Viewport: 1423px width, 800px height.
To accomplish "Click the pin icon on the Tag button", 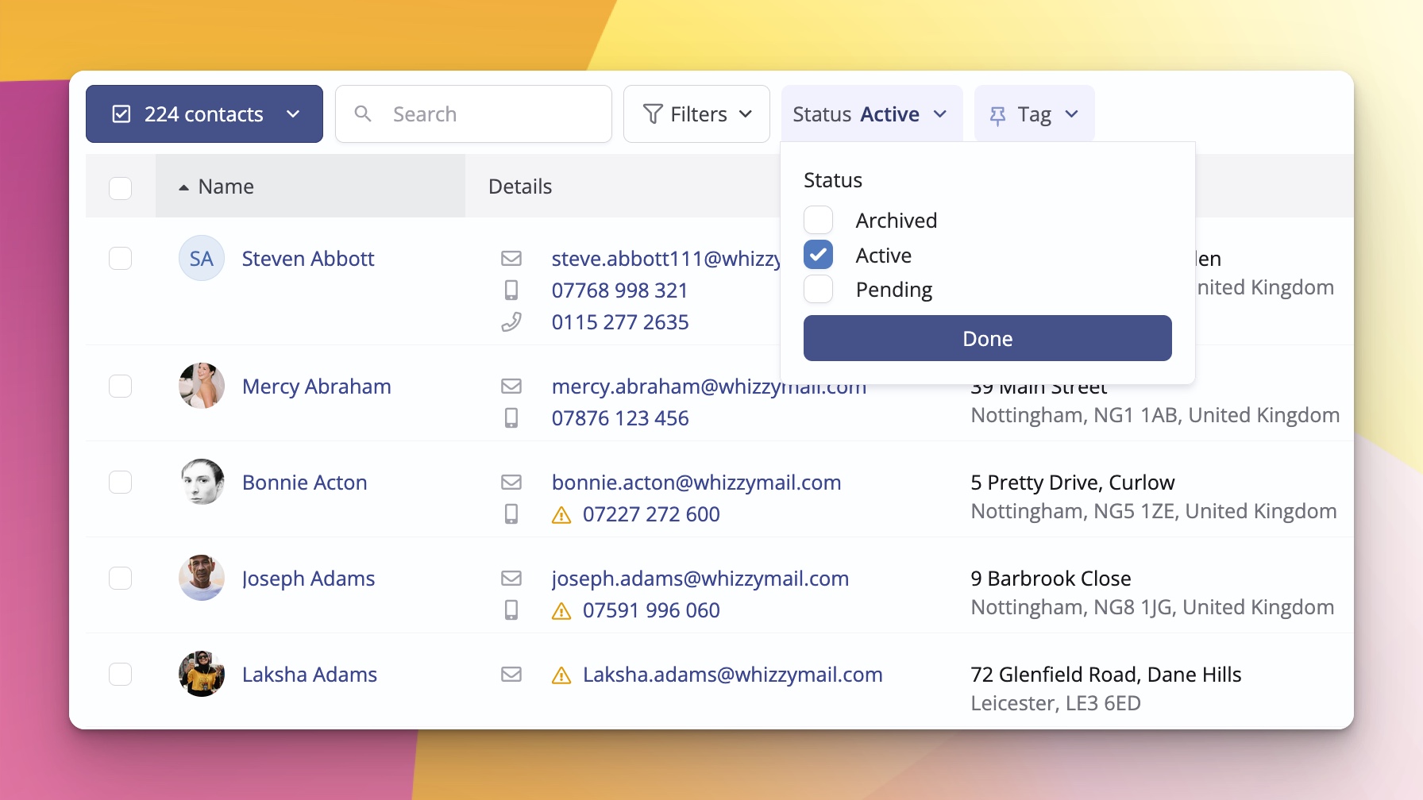I will (997, 113).
